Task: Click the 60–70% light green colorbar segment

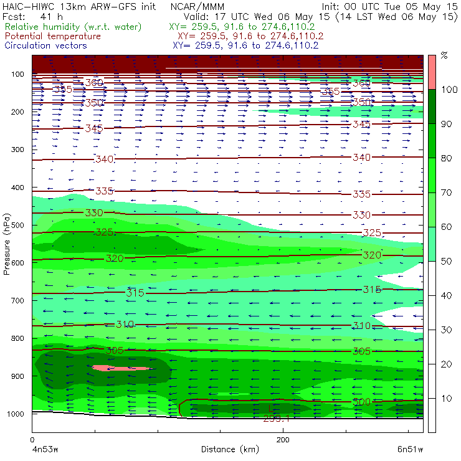Action: [432, 209]
